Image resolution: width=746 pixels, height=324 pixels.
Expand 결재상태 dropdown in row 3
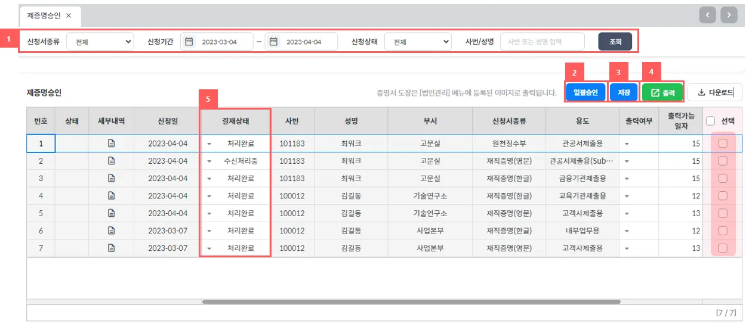(x=209, y=179)
